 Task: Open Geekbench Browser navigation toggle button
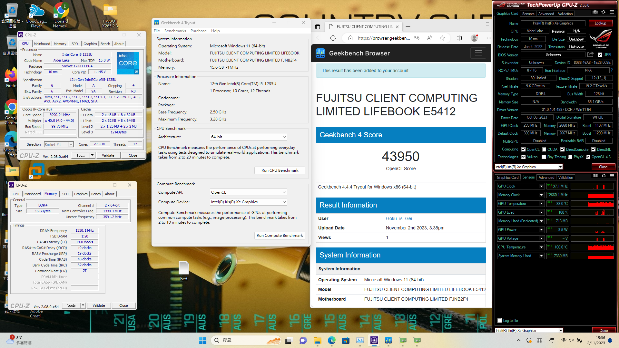[478, 53]
